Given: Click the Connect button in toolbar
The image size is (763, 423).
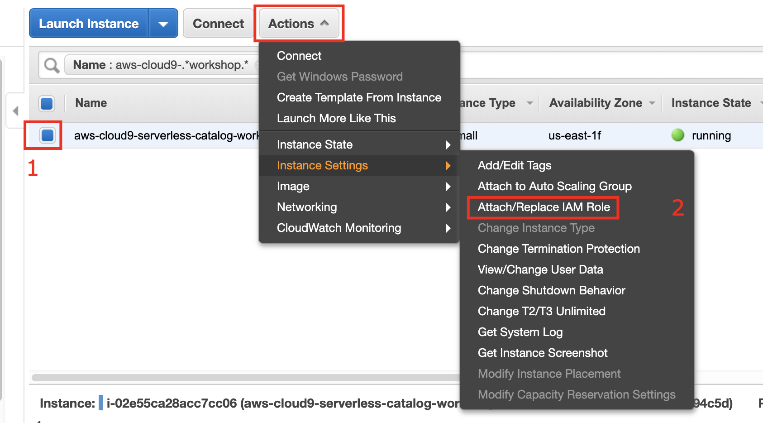Looking at the screenshot, I should coord(218,24).
